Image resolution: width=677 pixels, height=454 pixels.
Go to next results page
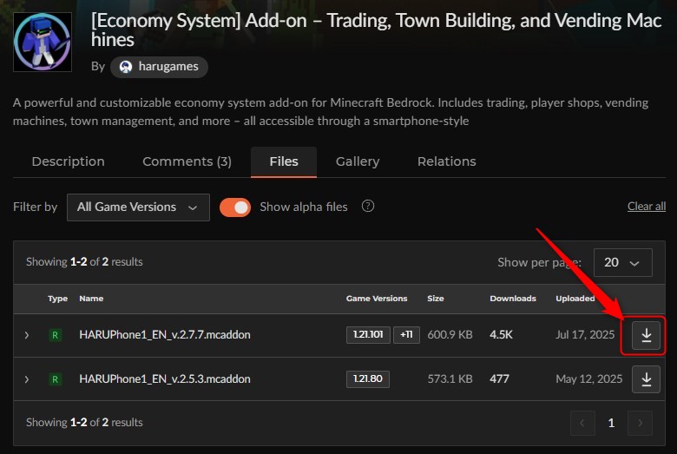pos(640,423)
